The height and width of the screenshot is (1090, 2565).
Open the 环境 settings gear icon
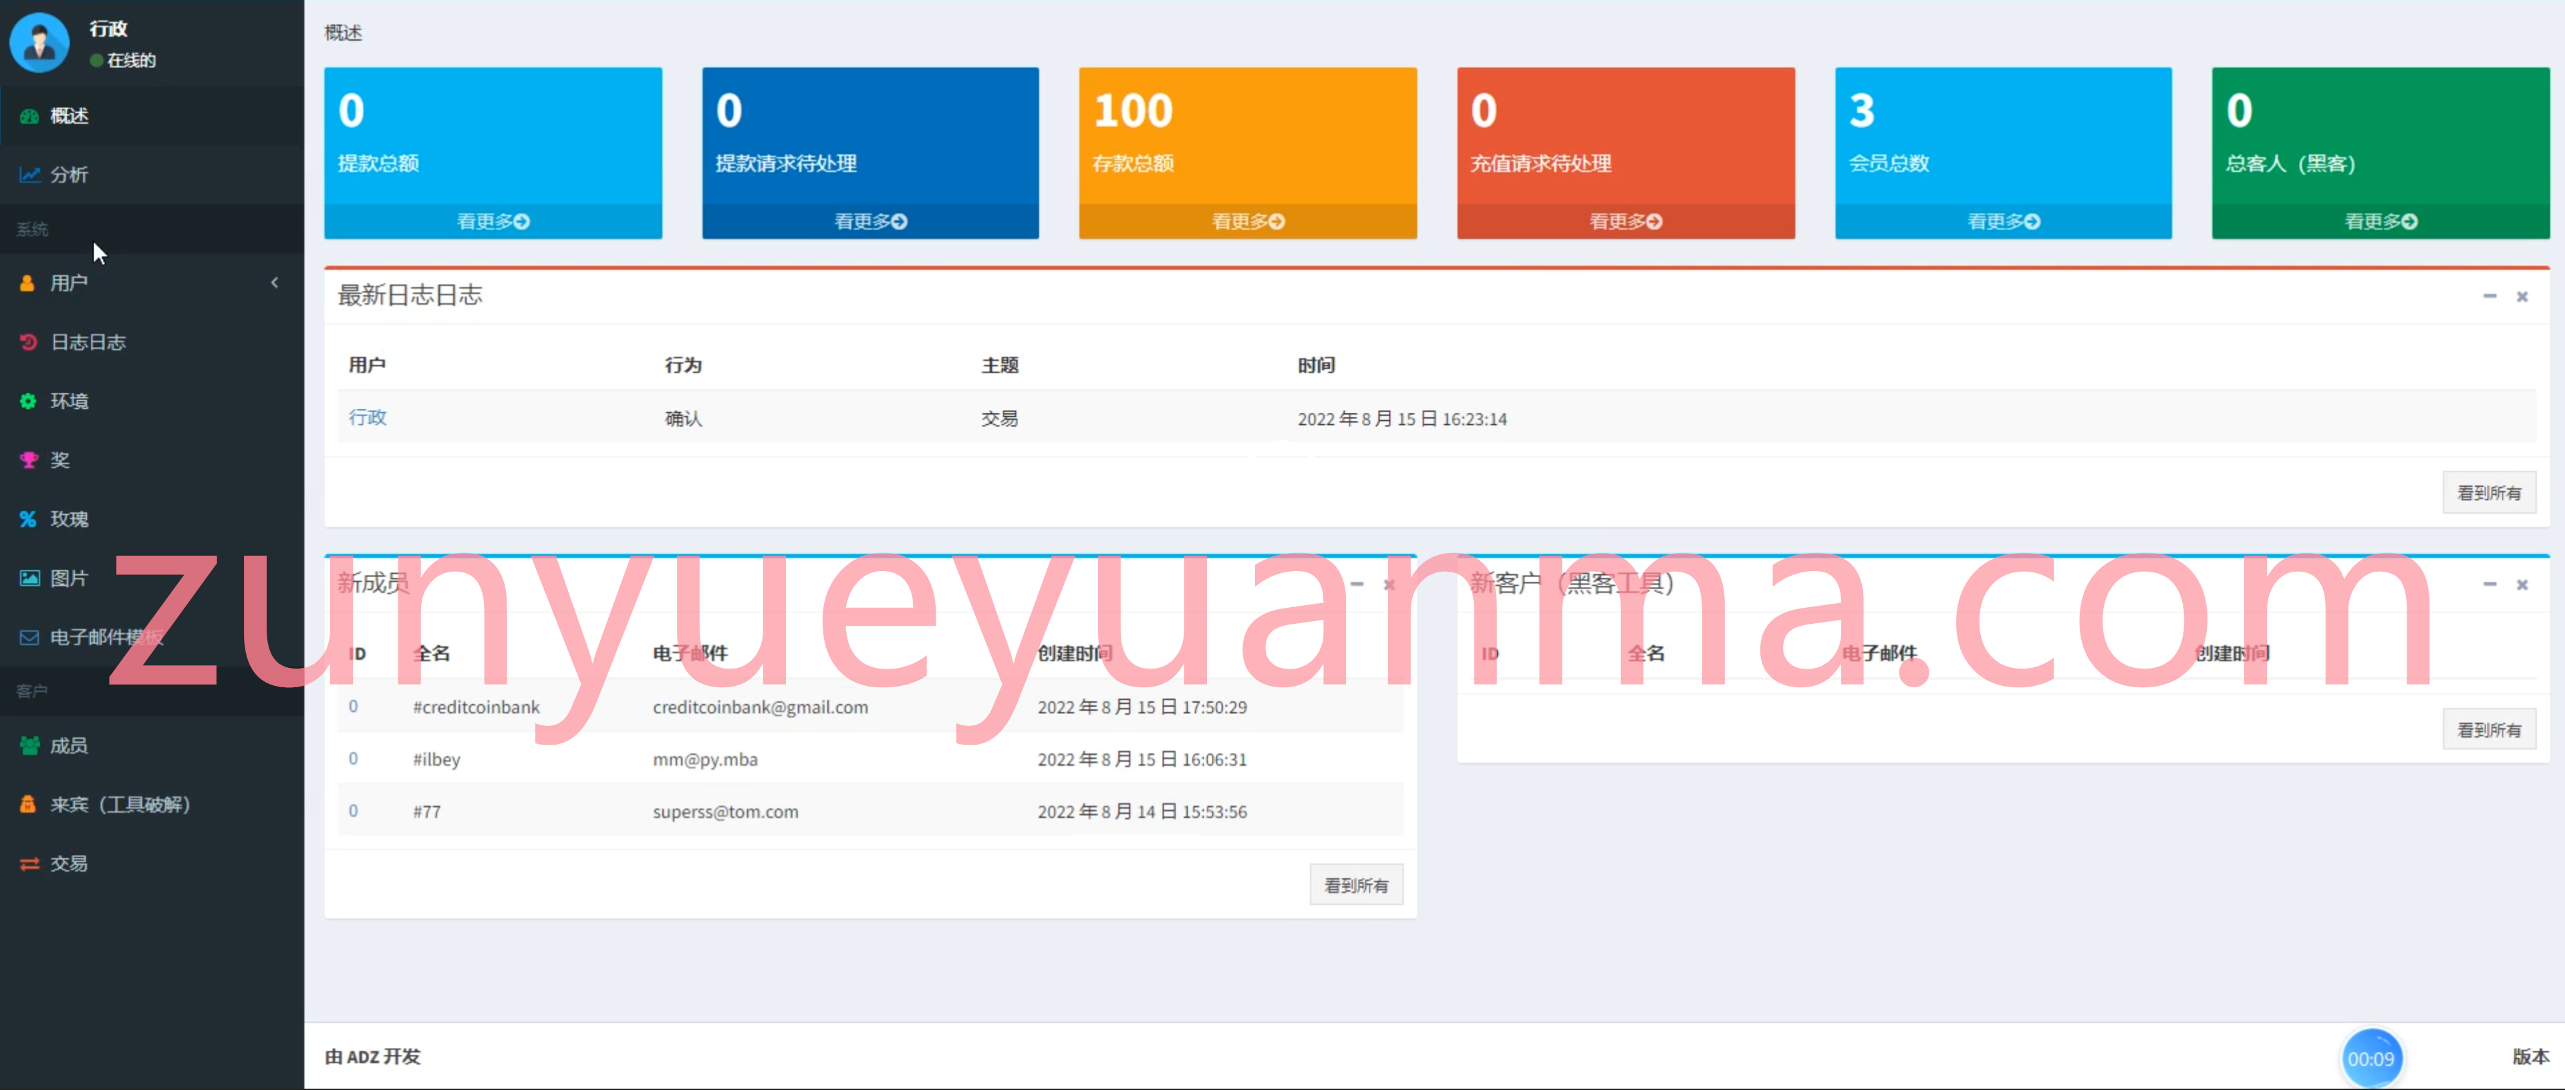pos(28,401)
